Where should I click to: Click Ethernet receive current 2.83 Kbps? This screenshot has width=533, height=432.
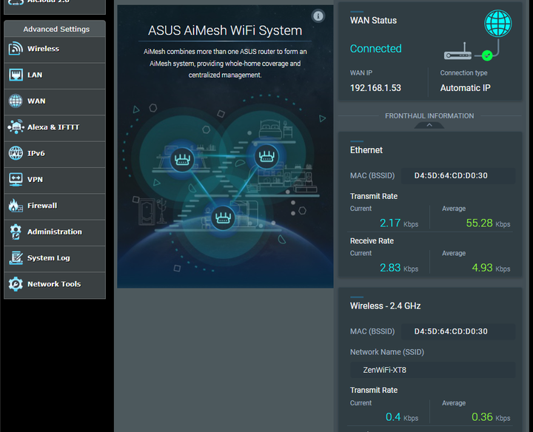[399, 268]
